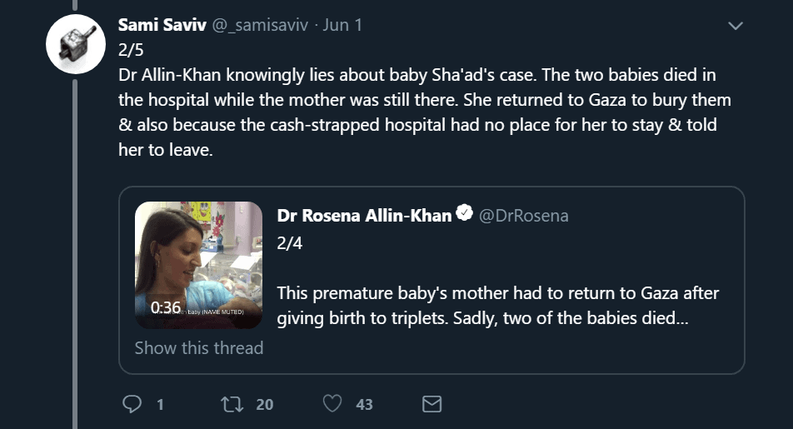Image resolution: width=793 pixels, height=429 pixels.
Task: Open the quoted tweet about the premature baby
Action: pos(497,305)
